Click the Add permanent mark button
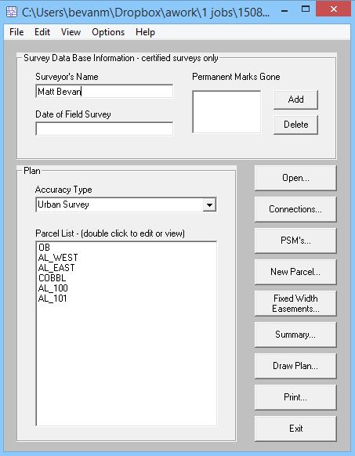Screen dimensions: 355x456 295,100
